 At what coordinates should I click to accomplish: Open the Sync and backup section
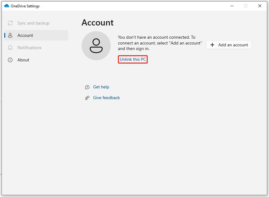36,23
